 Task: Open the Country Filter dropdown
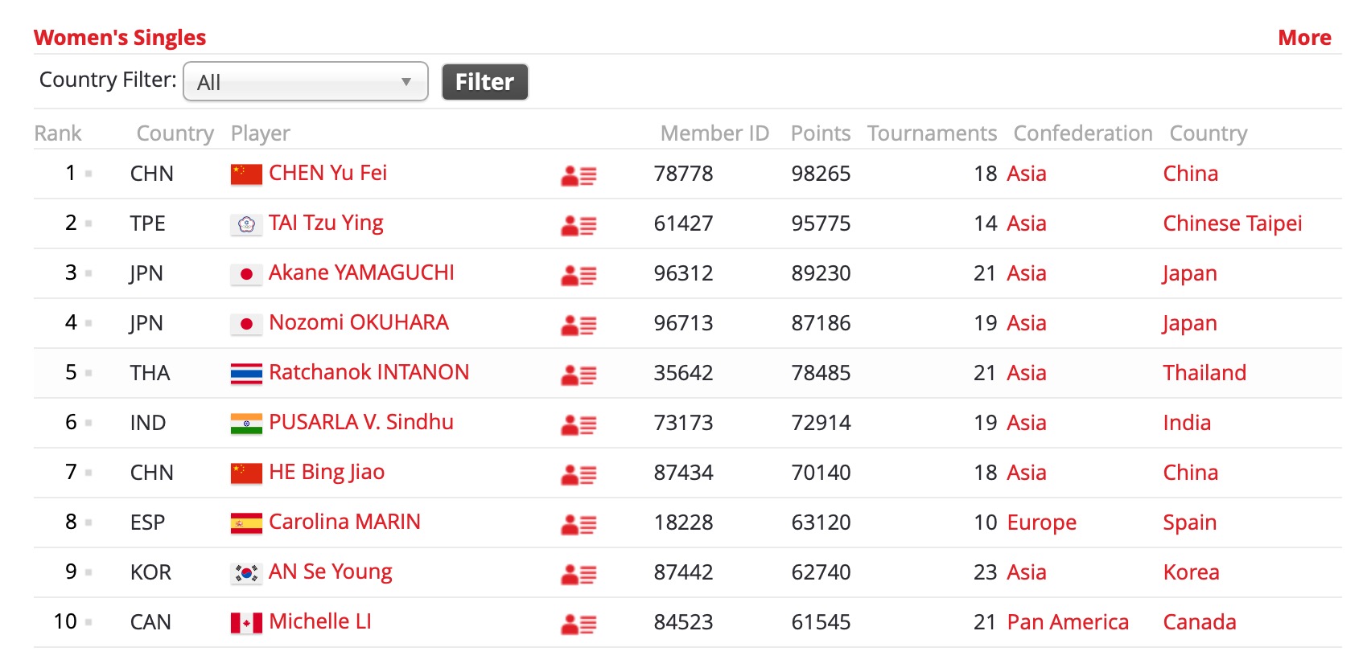[306, 82]
